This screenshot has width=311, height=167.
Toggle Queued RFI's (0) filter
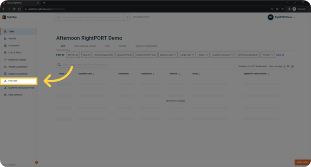pos(124,55)
